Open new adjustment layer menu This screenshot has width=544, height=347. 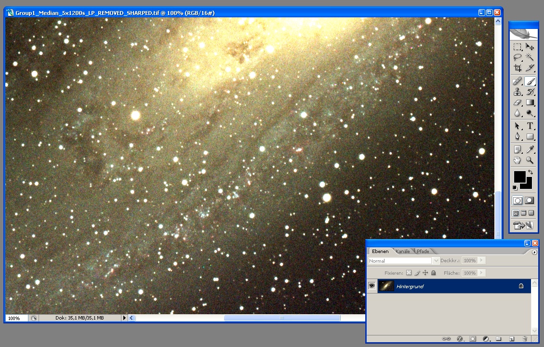pos(486,339)
